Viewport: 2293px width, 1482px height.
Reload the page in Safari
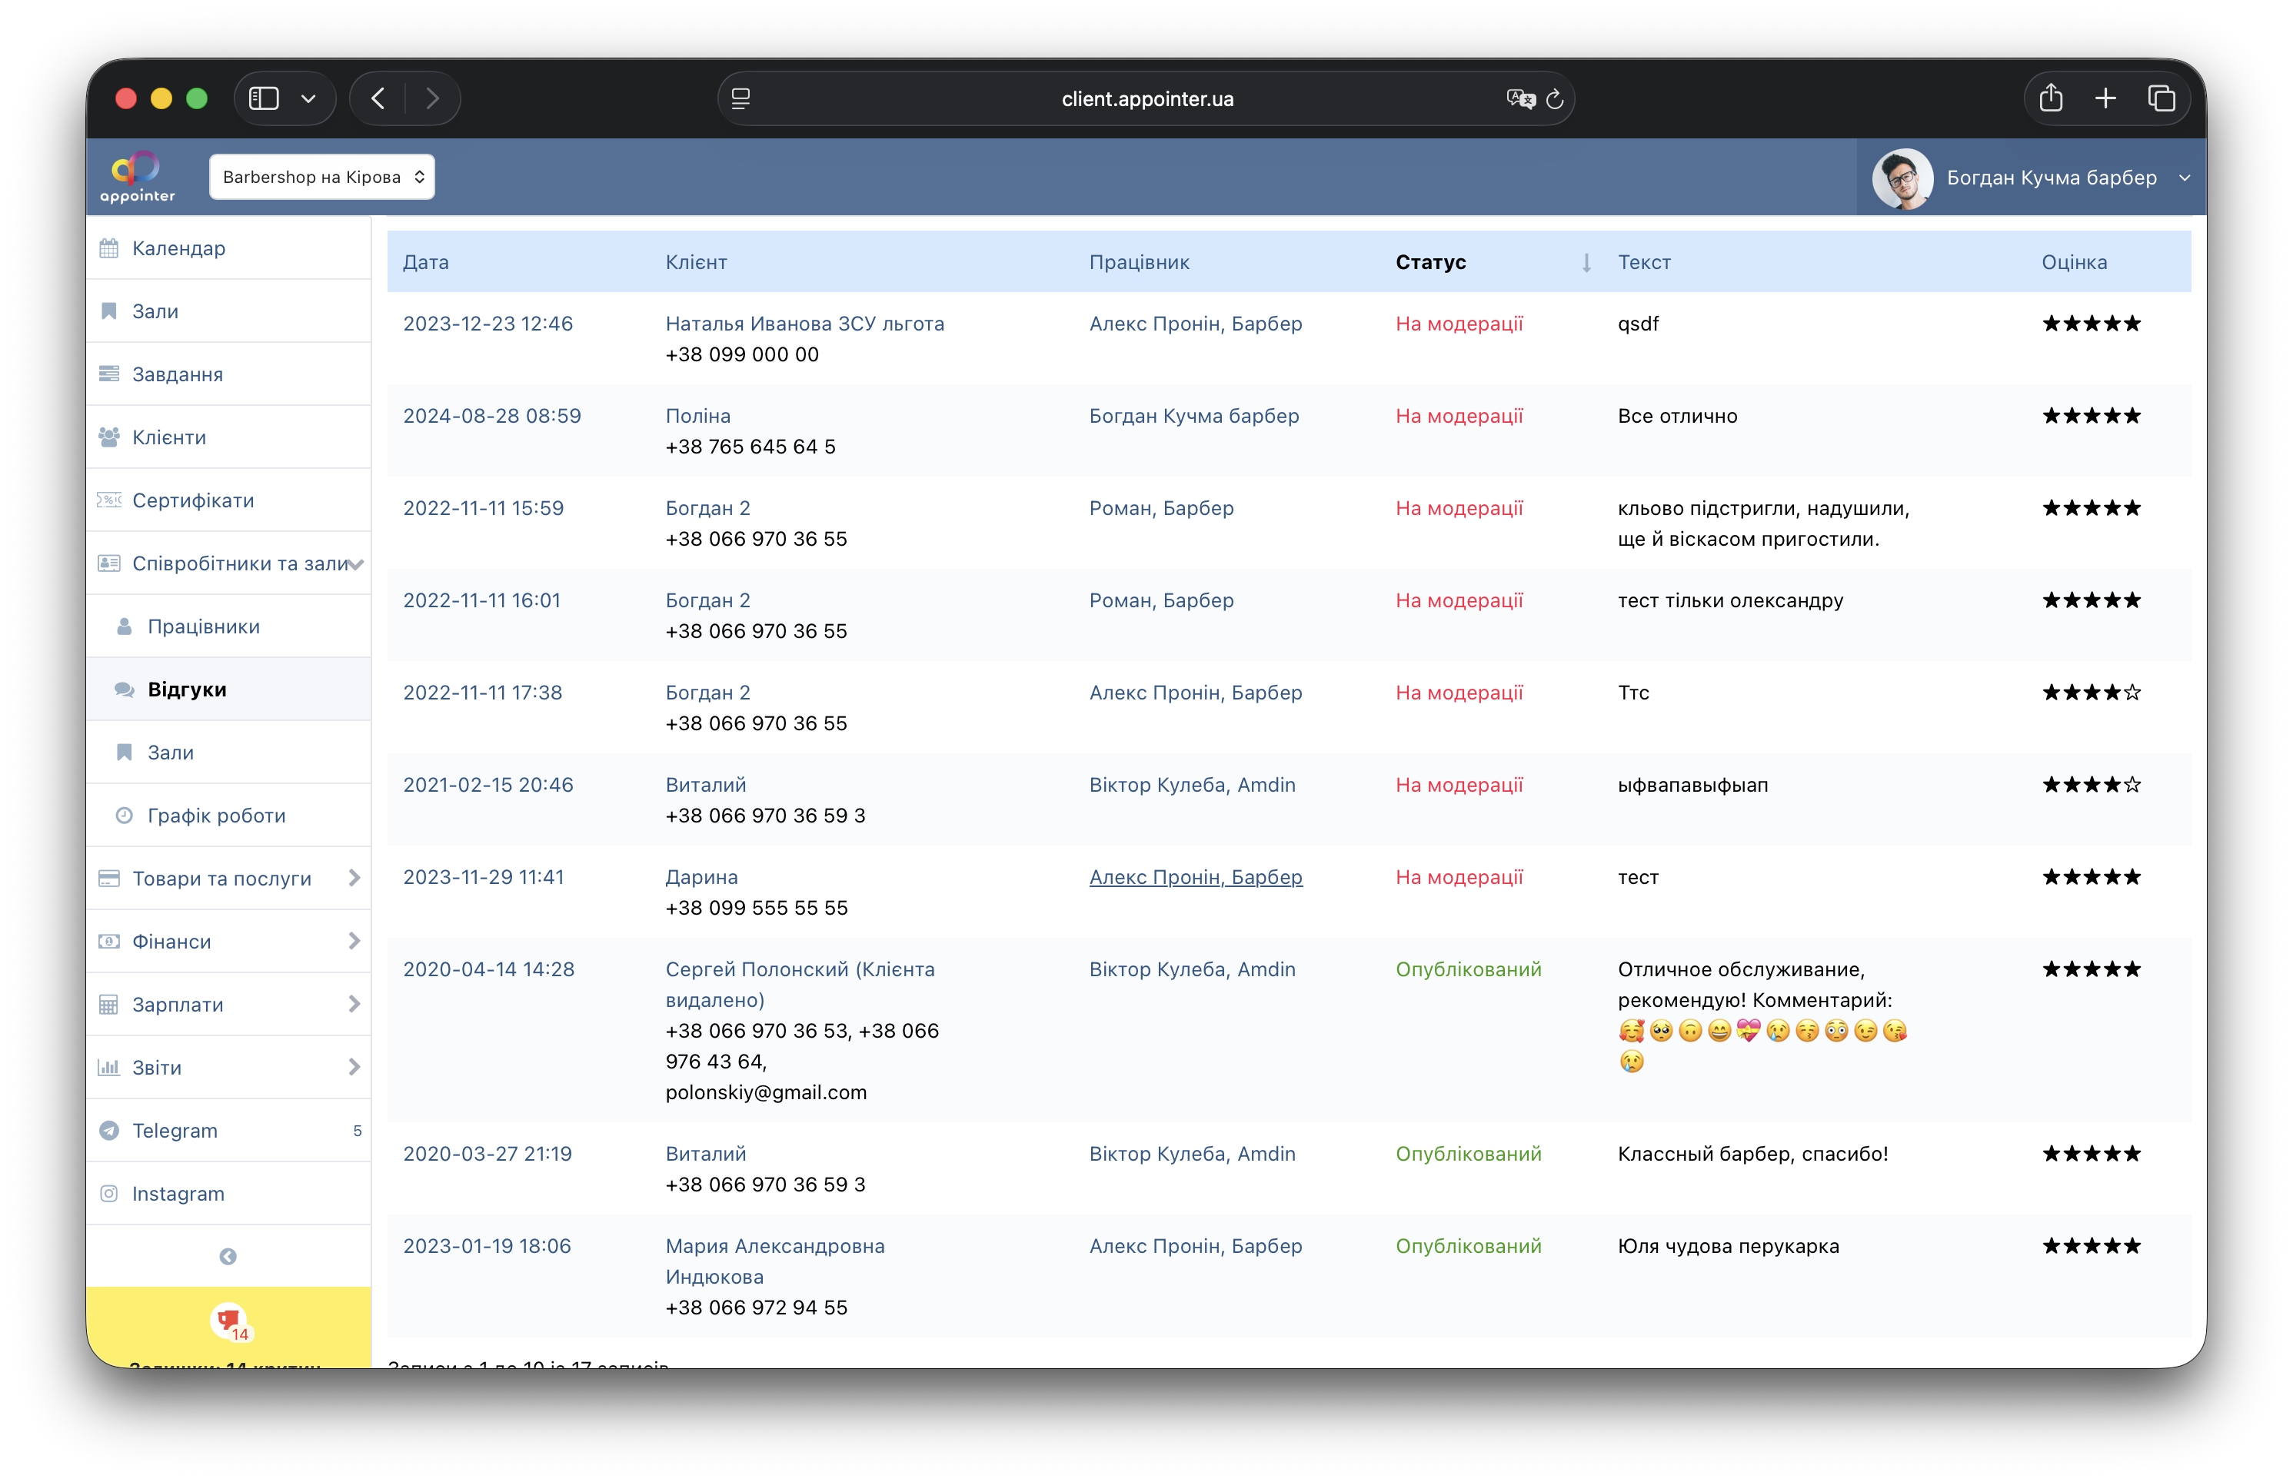[x=1555, y=99]
